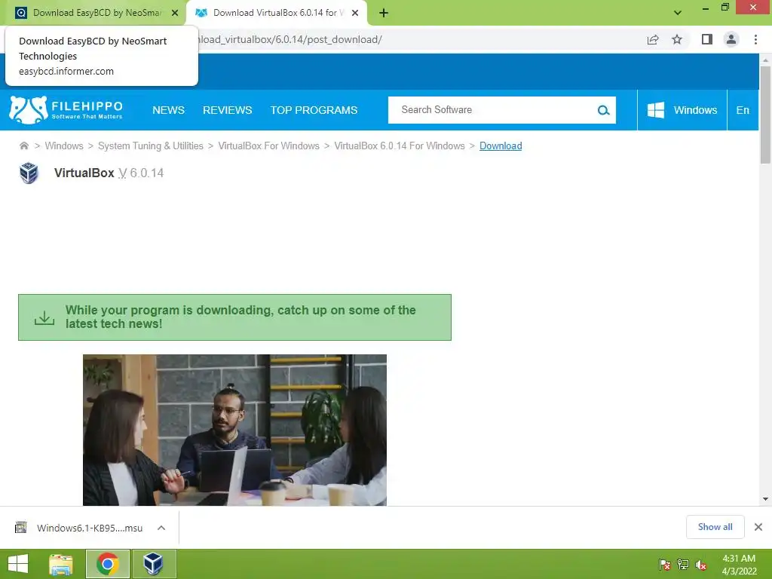Click the scroll up arrow
This screenshot has height=579, width=772.
click(x=765, y=60)
